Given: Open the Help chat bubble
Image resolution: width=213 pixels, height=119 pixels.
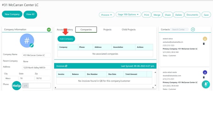Looking at the screenshot, I should (x=17, y=85).
